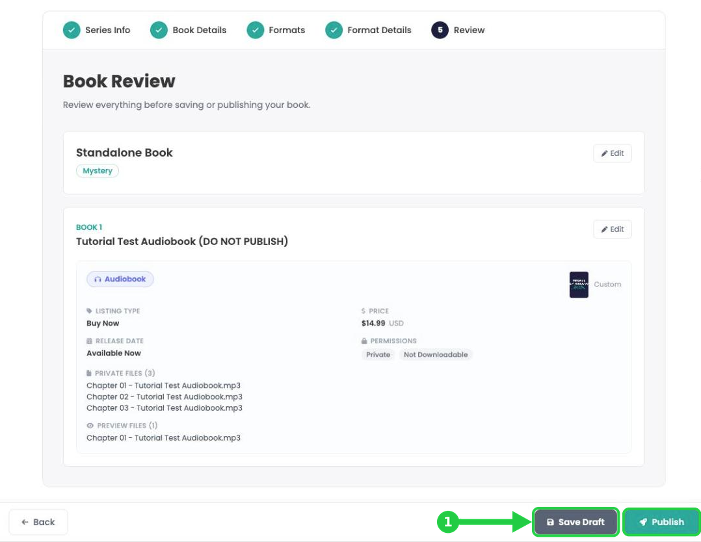Image resolution: width=701 pixels, height=542 pixels.
Task: Save the book as a draft
Action: tap(576, 522)
